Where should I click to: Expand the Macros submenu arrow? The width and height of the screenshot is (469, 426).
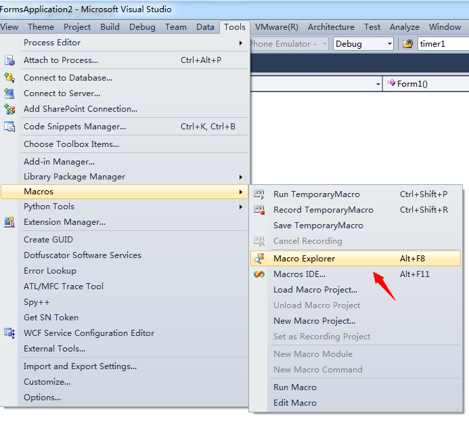point(241,192)
